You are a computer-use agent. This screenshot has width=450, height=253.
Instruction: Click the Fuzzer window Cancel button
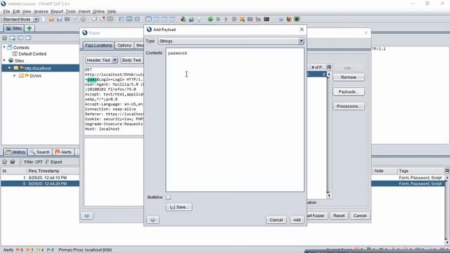click(360, 216)
